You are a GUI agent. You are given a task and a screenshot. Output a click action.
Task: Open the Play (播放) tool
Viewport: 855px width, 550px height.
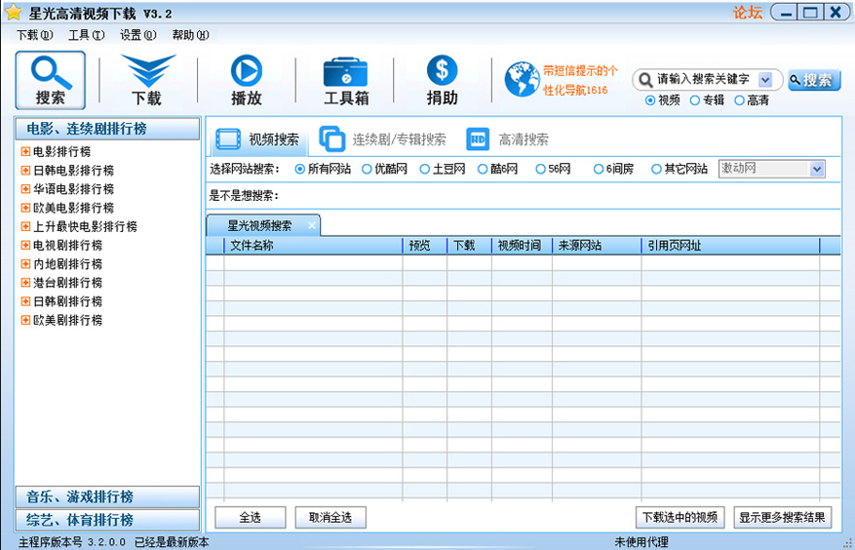pos(247,80)
